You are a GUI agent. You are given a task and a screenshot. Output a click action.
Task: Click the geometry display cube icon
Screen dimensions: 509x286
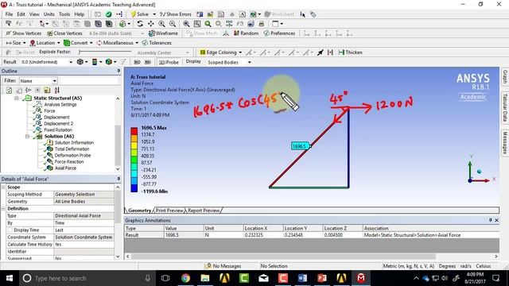(x=80, y=62)
